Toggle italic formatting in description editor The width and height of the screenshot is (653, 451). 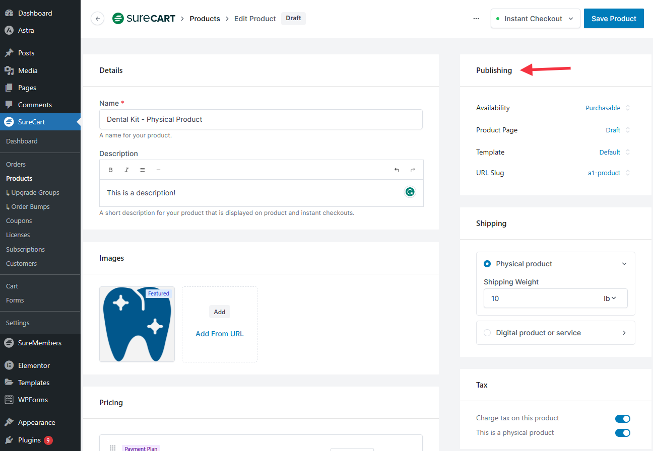point(126,170)
